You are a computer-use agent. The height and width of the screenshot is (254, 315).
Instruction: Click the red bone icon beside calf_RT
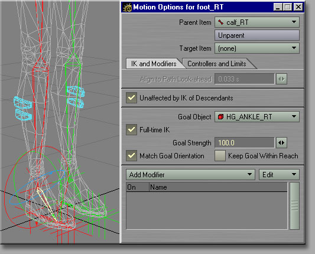(x=221, y=22)
